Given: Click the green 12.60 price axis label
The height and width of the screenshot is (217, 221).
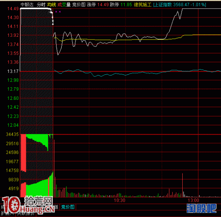Looking at the screenshot, I should point(13,98).
